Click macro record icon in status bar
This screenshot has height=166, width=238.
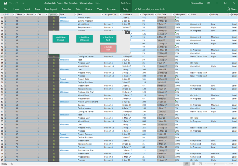(x=12, y=164)
